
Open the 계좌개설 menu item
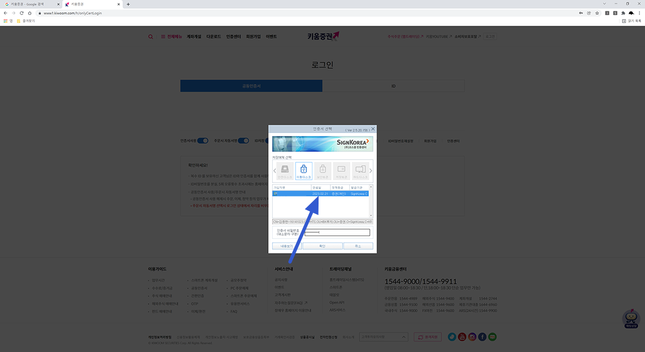pyautogui.click(x=193, y=36)
